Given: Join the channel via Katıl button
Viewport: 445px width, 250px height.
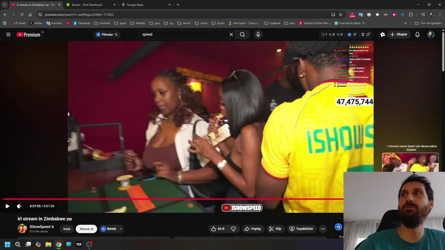Looking at the screenshot, I should (67, 229).
